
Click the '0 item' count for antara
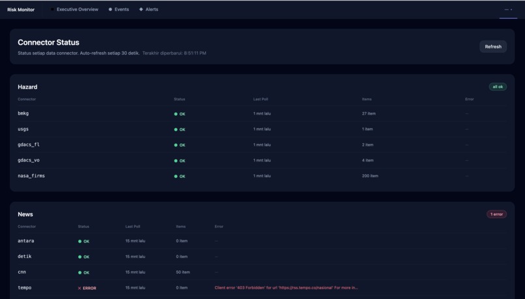(x=182, y=241)
